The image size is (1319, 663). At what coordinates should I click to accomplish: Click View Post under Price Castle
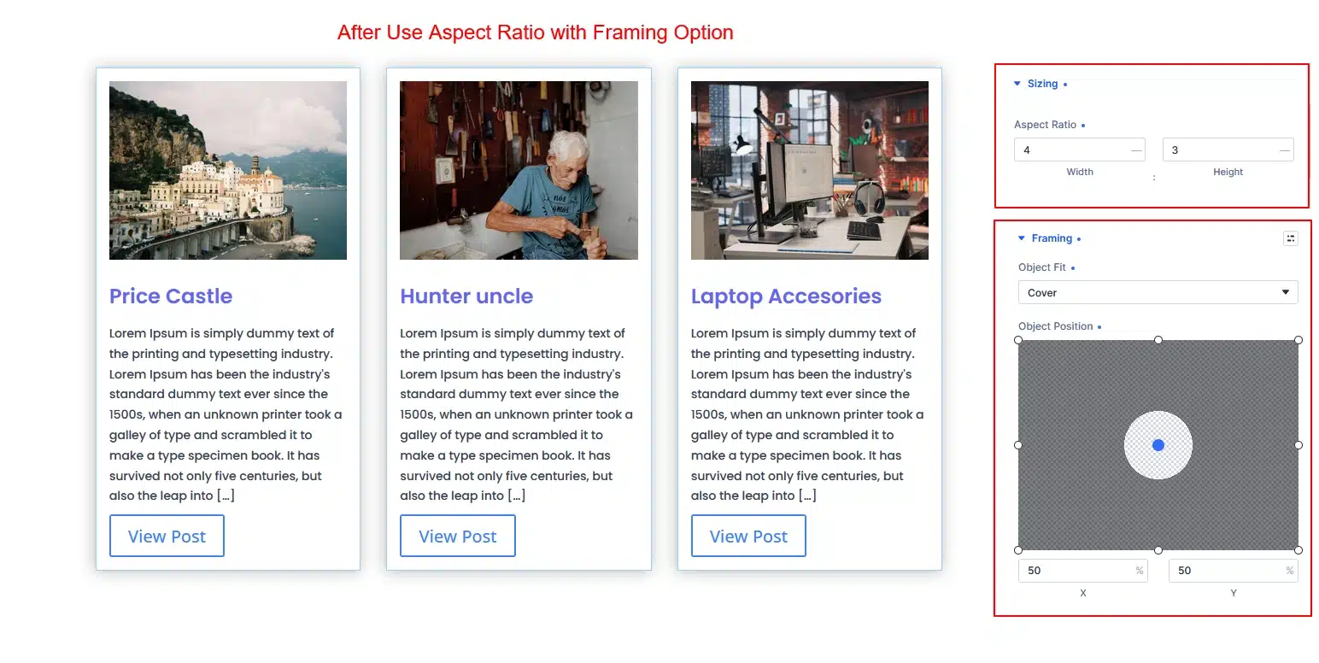(167, 537)
